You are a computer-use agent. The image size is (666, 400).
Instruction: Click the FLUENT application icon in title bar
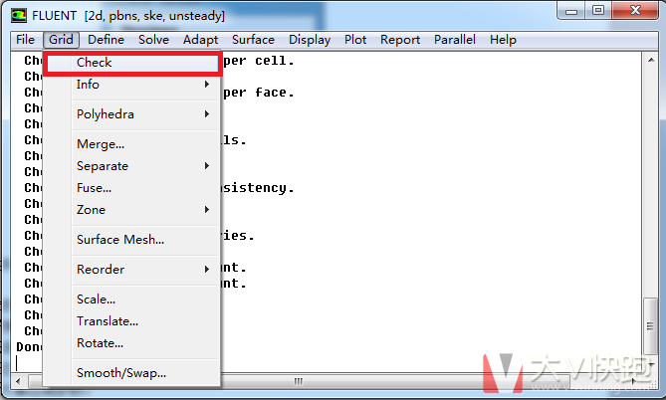(x=19, y=16)
